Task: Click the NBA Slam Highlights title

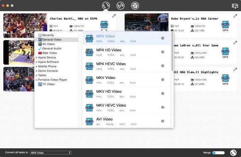Action: [x=196, y=72]
